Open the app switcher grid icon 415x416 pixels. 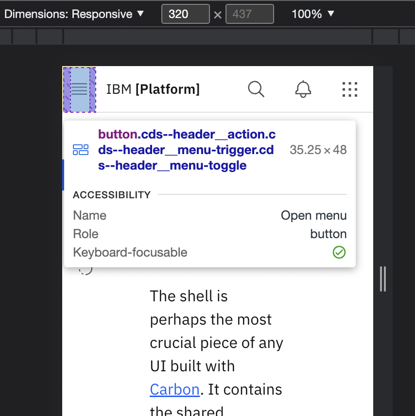tap(350, 89)
